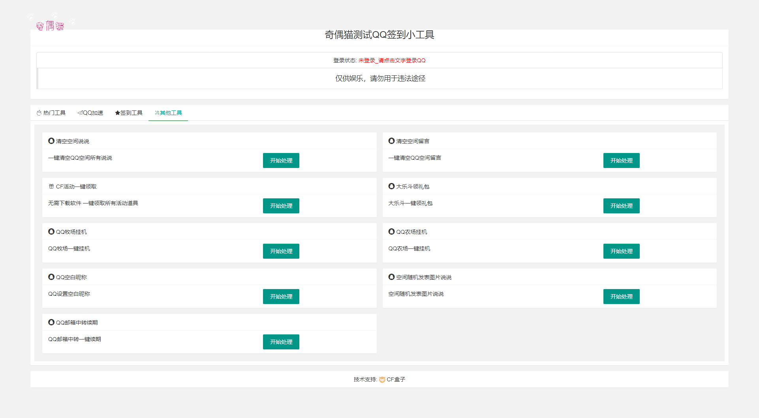Viewport: 759px width, 418px height.
Task: Click the gift icon beside CF活动一键领取
Action: (51, 186)
